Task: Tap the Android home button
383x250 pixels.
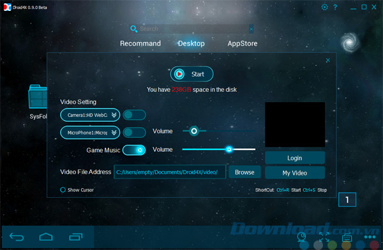Action: pyautogui.click(x=46, y=237)
